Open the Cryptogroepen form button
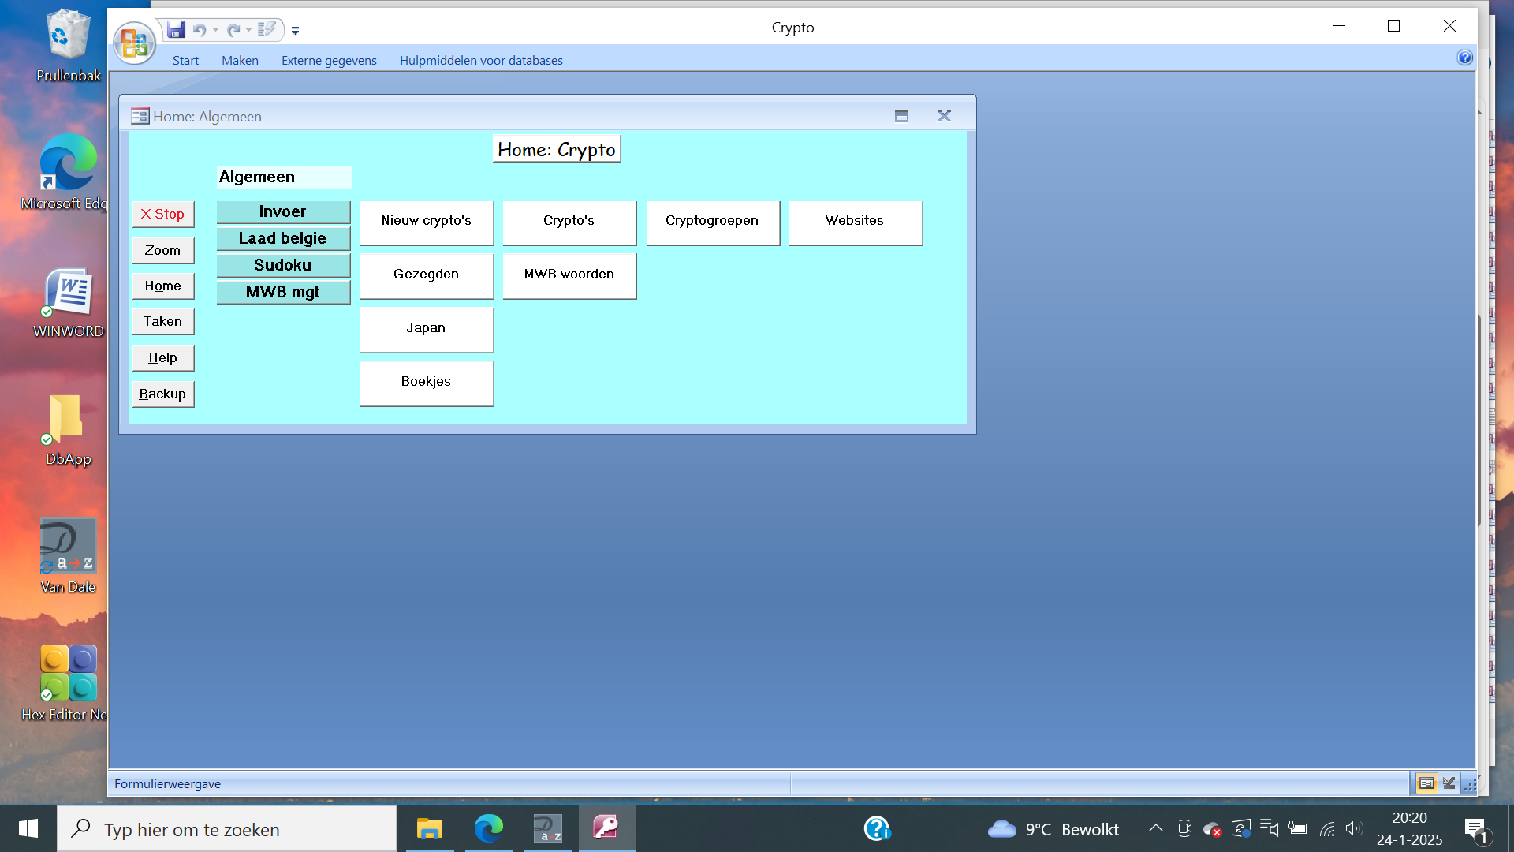This screenshot has width=1514, height=852. (712, 222)
